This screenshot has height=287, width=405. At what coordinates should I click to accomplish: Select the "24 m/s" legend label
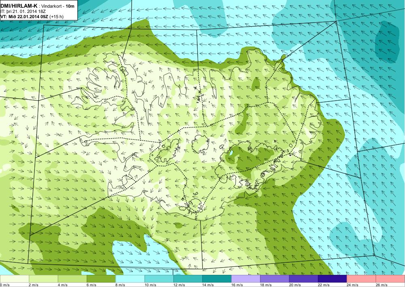coord(353,285)
